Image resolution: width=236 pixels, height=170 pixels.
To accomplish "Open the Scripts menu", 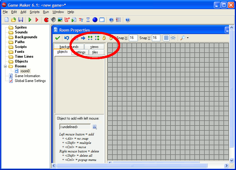I will 34,12.
